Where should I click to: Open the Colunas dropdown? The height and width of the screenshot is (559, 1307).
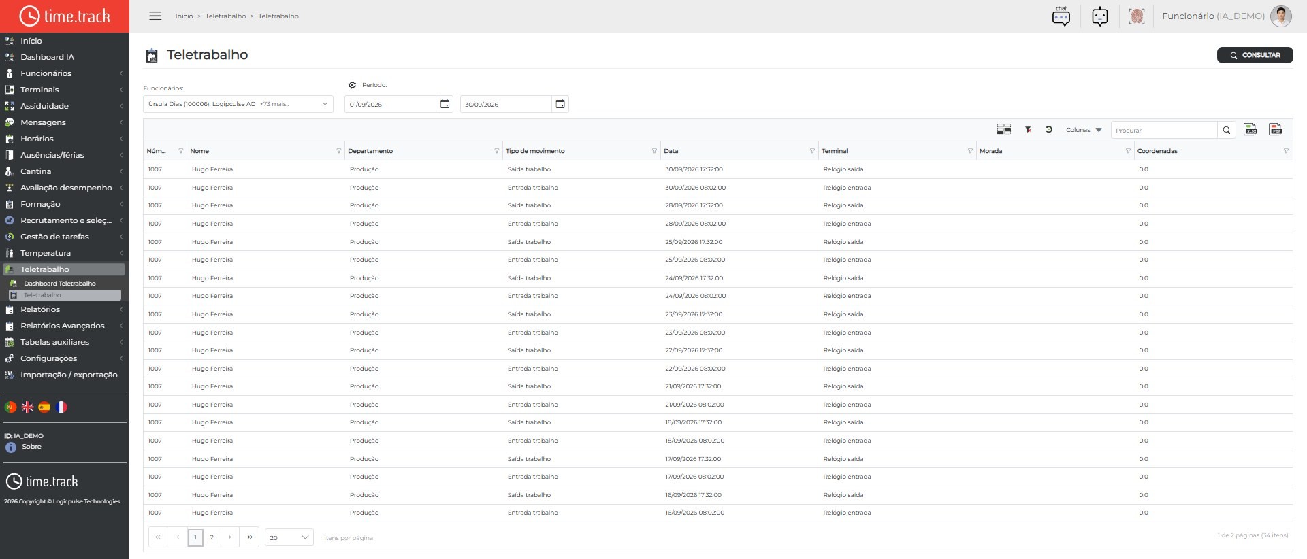tap(1084, 130)
